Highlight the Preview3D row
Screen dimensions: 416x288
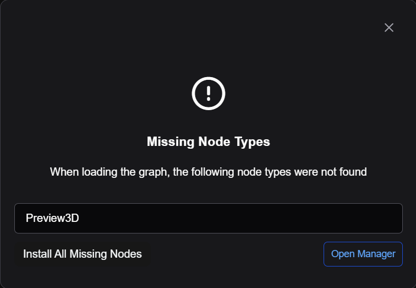click(x=208, y=218)
